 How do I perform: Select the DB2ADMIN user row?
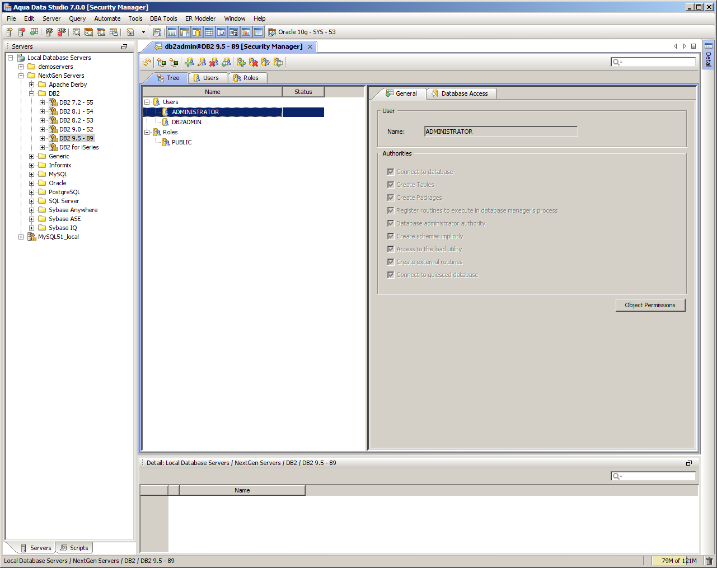tap(186, 122)
